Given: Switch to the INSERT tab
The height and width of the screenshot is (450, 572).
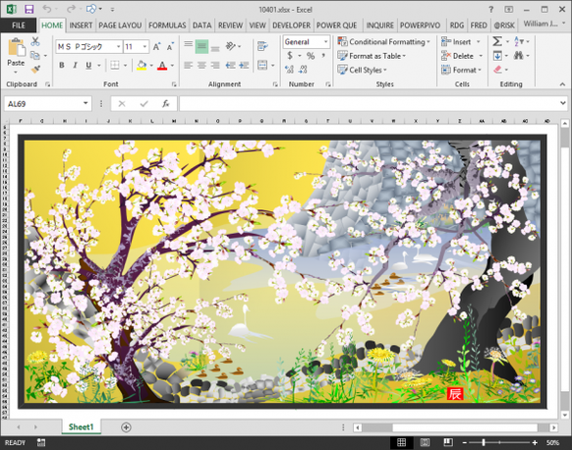Looking at the screenshot, I should [x=81, y=26].
